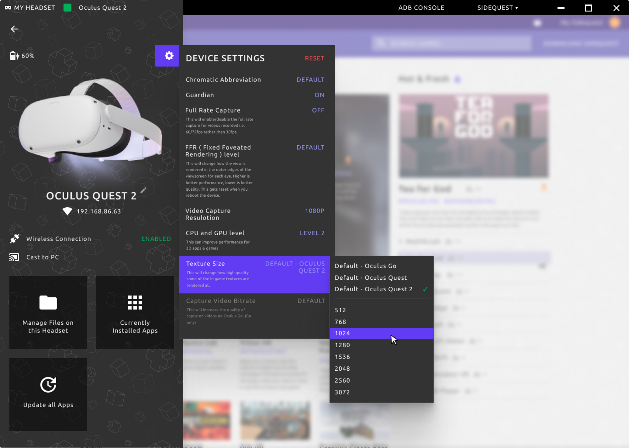Select texture size 2048
Viewport: 629px width, 448px height.
coord(381,369)
